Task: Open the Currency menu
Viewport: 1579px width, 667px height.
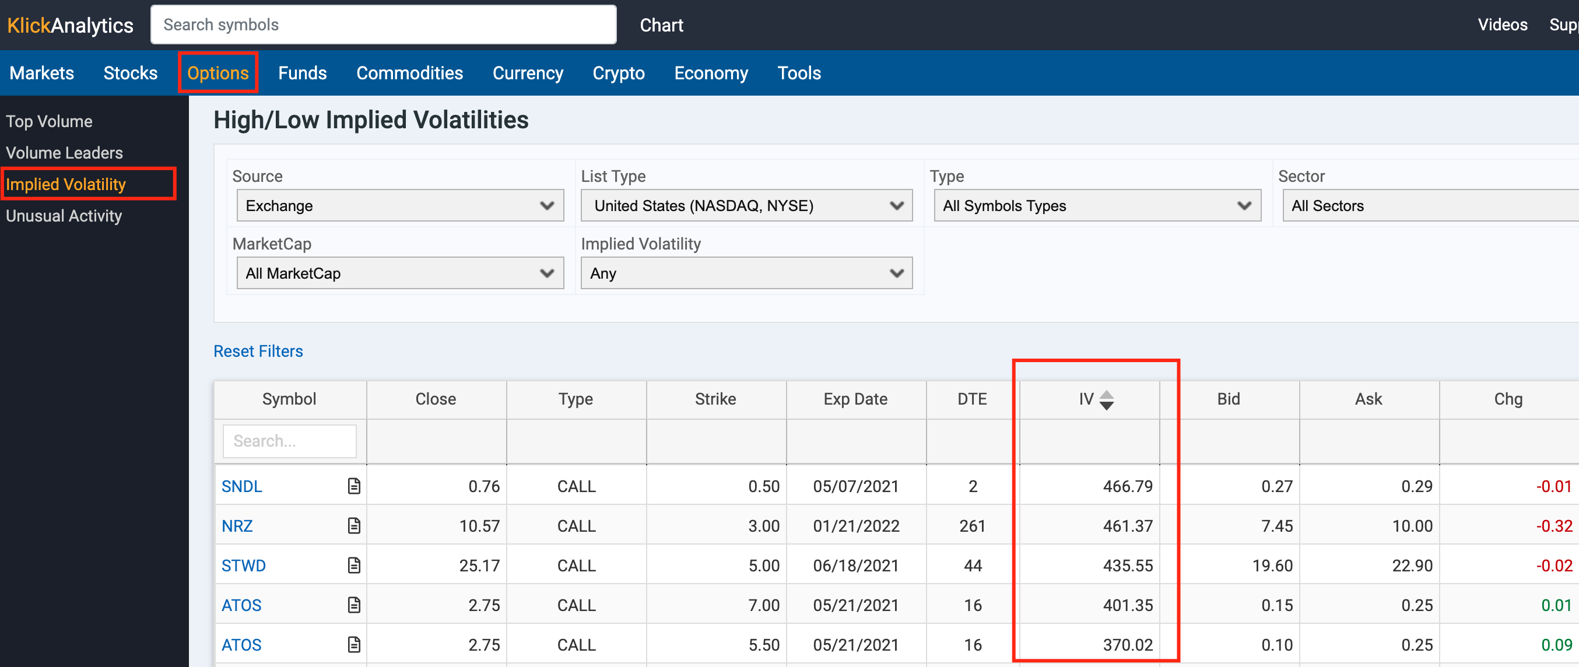Action: point(528,73)
